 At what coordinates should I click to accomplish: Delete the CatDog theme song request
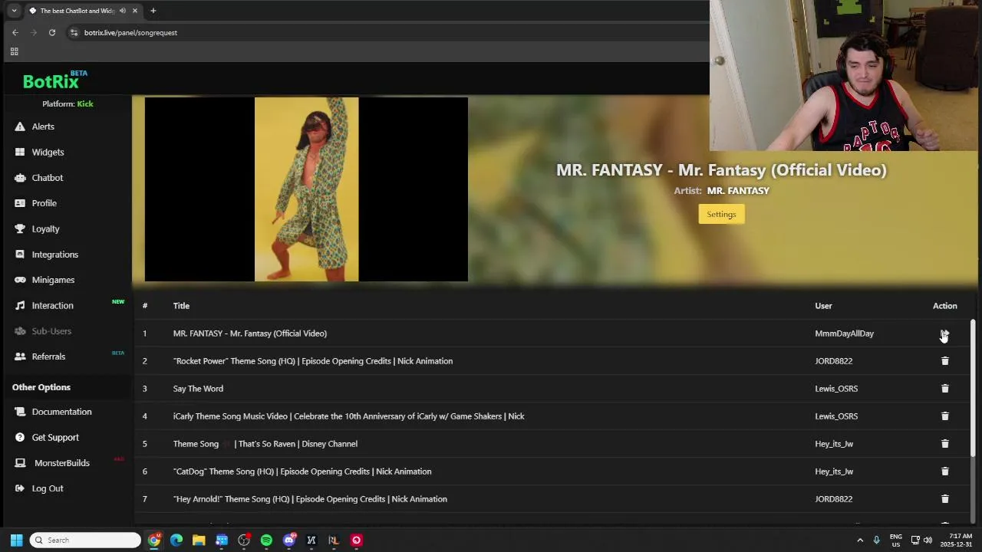(944, 472)
